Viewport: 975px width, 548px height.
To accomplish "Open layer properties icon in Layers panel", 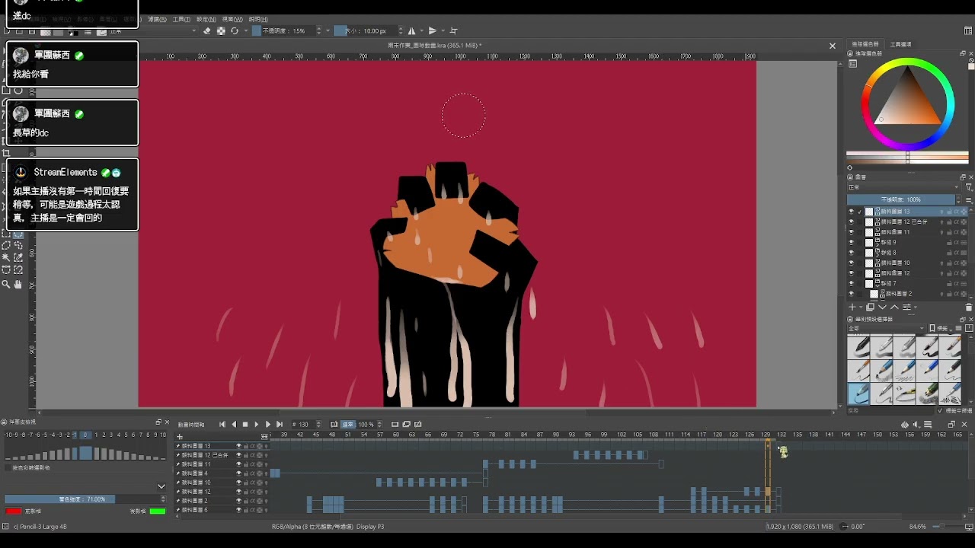I will (906, 307).
